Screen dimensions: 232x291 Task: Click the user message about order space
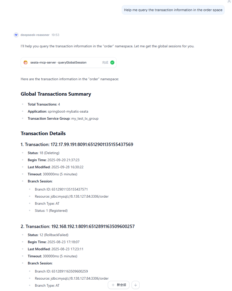(x=173, y=10)
